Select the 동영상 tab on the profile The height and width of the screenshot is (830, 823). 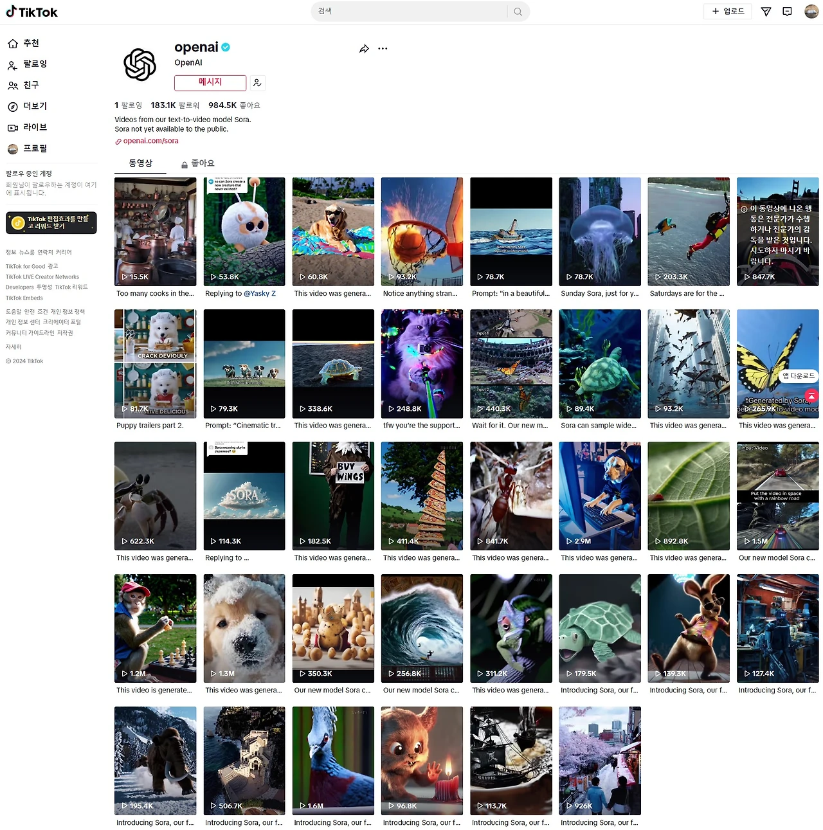point(140,163)
